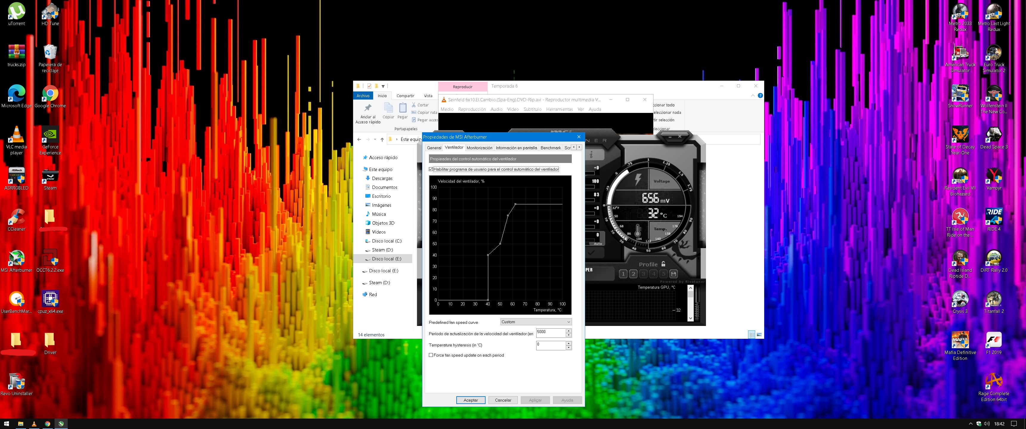Screen dimensions: 1026x429
Task: Switch to the Benchmark tab
Action: click(x=551, y=148)
